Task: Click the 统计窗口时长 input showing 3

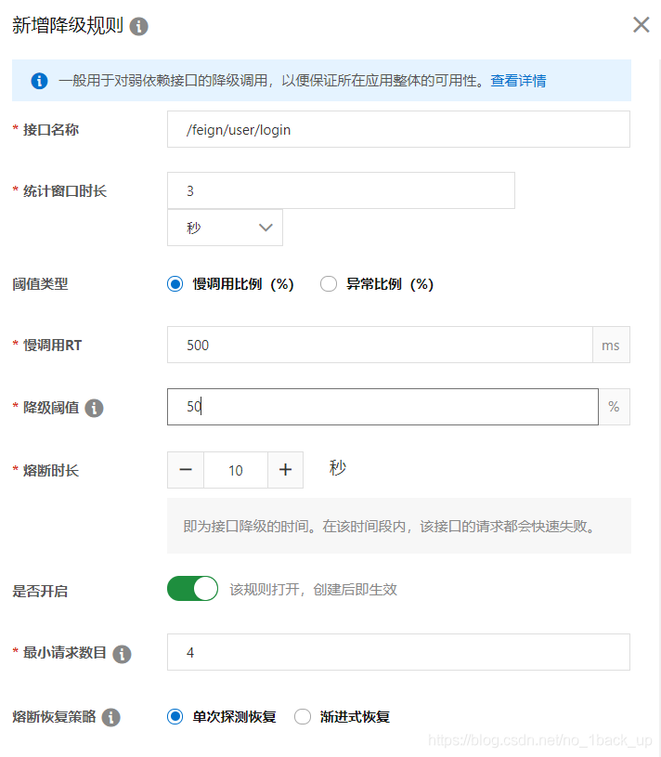Action: point(340,190)
